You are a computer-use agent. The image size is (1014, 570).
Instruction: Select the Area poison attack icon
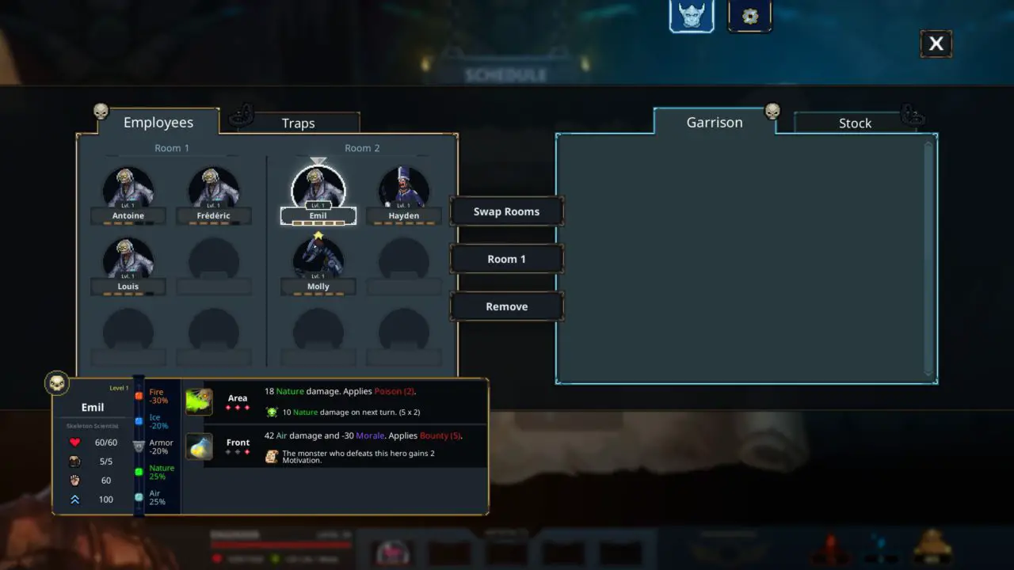199,401
